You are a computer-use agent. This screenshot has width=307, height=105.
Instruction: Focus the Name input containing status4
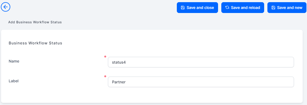201,62
